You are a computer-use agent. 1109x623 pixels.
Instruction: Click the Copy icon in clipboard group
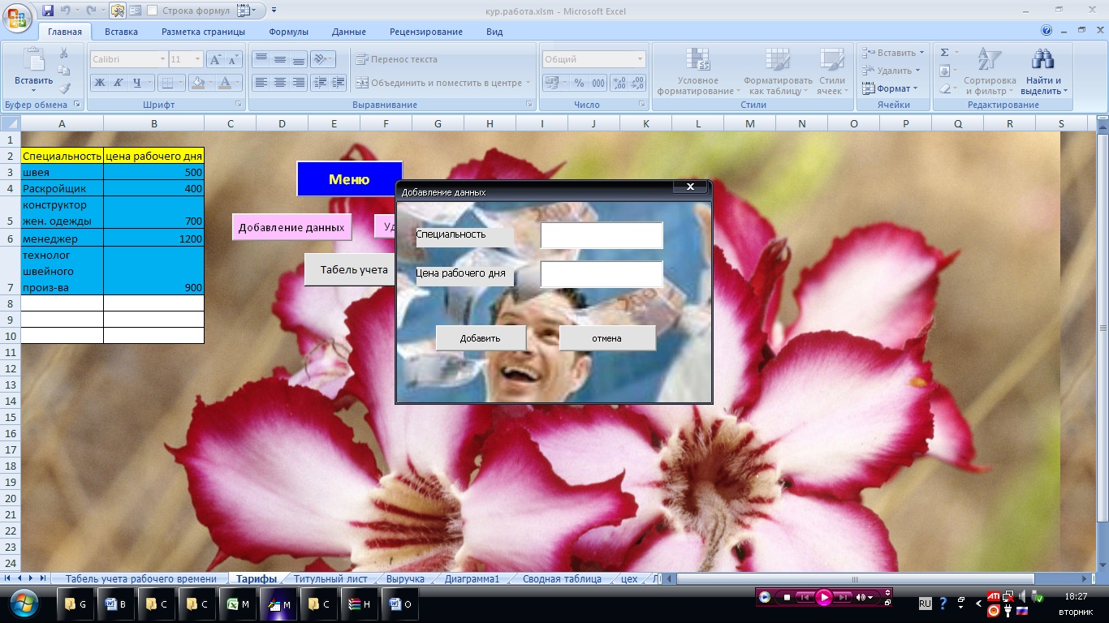(x=64, y=71)
